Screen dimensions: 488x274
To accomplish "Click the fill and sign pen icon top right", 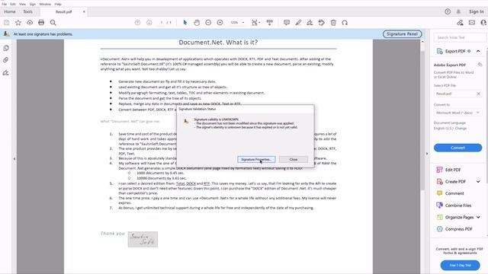I will click(460, 23).
